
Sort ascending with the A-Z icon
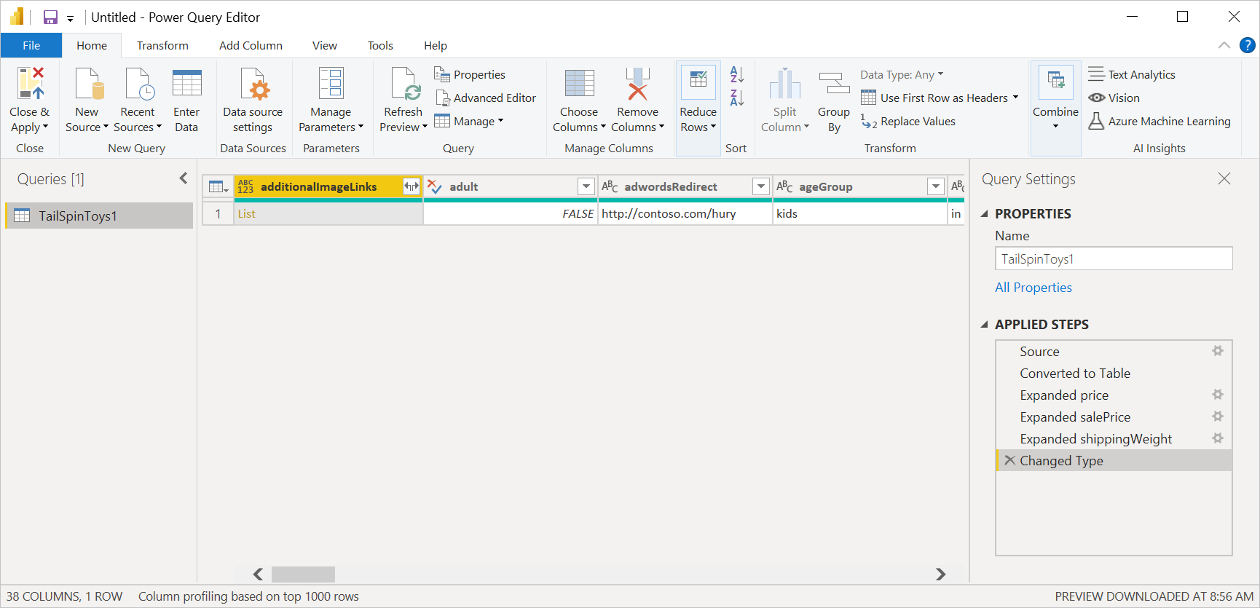coord(736,74)
